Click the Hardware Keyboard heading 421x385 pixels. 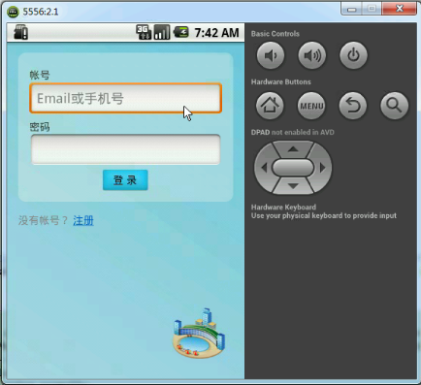pyautogui.click(x=283, y=208)
